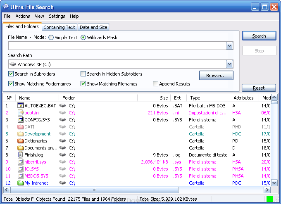Click the drive icon in boot.ini row
281x204 pixels.
point(62,112)
